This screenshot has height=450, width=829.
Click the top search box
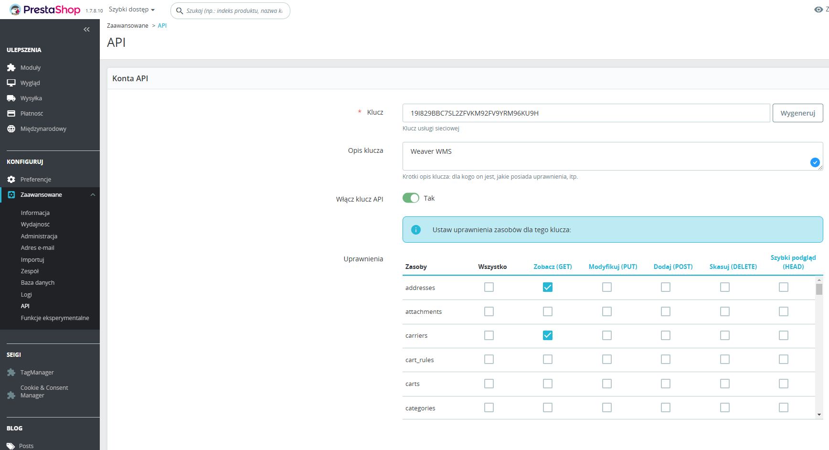(230, 11)
